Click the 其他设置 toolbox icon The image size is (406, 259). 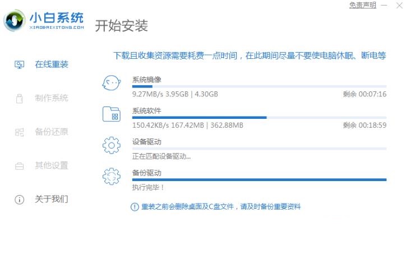(x=19, y=165)
